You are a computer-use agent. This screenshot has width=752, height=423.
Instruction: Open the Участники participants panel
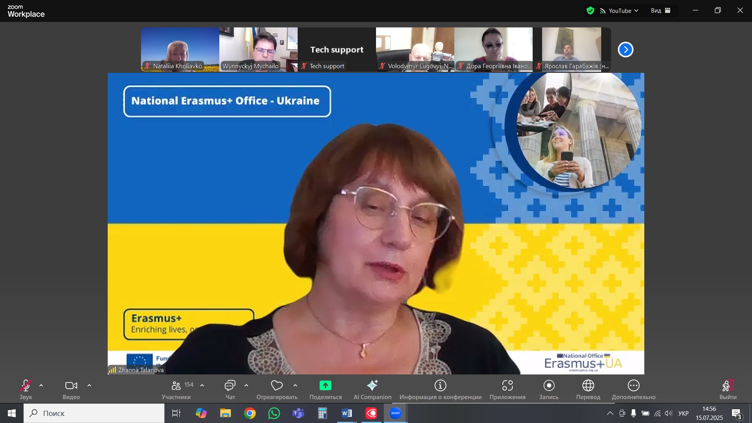pyautogui.click(x=176, y=390)
